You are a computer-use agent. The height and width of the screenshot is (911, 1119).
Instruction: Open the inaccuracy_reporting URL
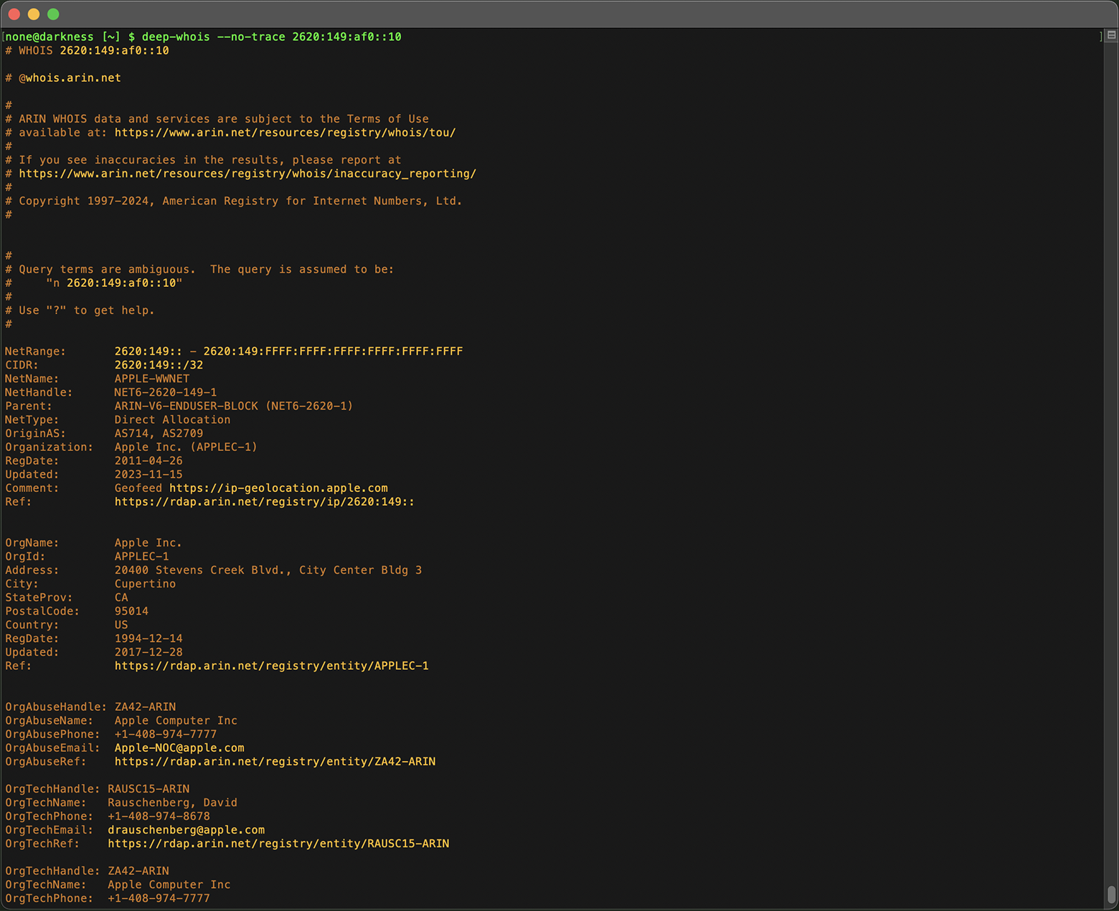pyautogui.click(x=247, y=174)
